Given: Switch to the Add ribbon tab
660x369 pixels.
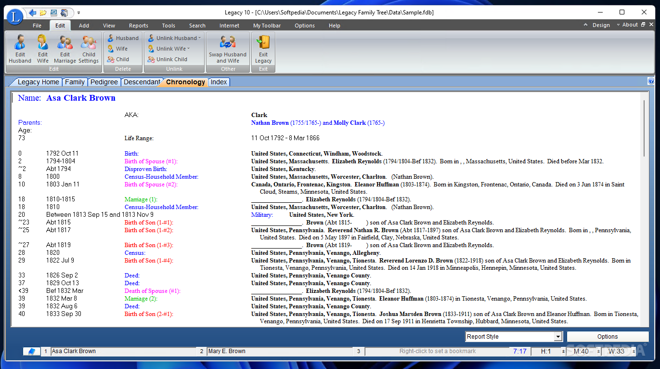Looking at the screenshot, I should coord(84,26).
